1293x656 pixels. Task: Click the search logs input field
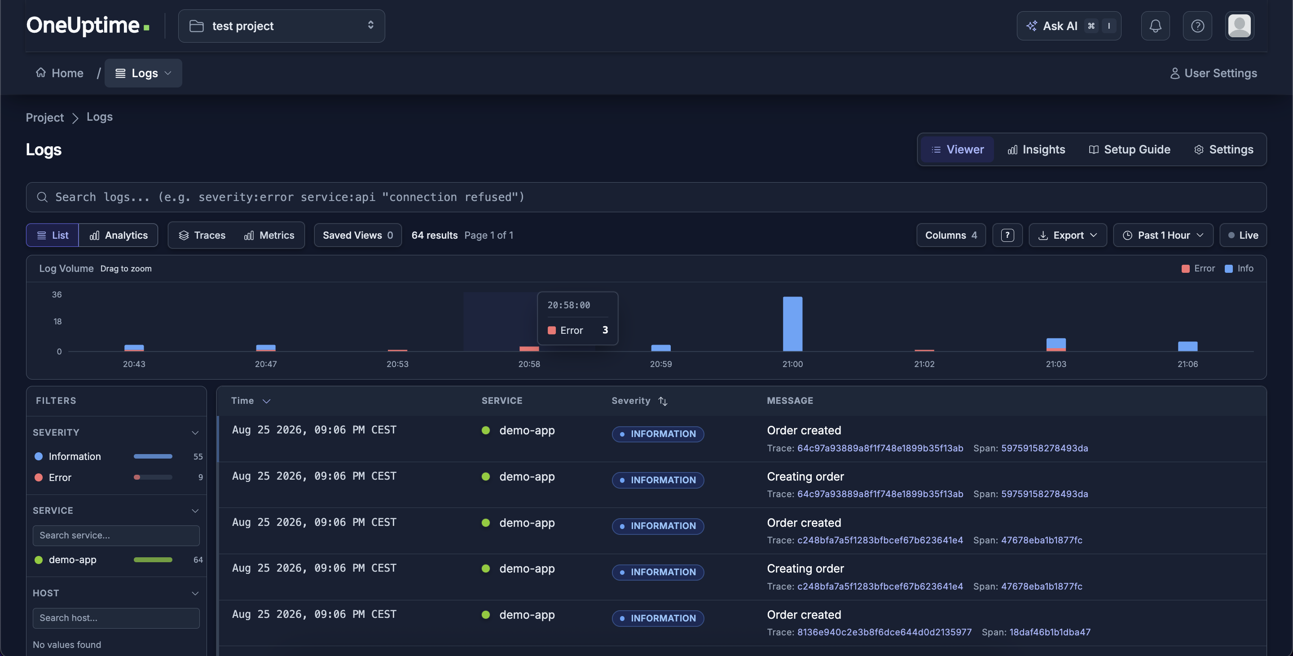pyautogui.click(x=646, y=197)
